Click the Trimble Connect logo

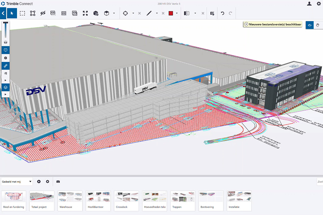click(x=17, y=4)
